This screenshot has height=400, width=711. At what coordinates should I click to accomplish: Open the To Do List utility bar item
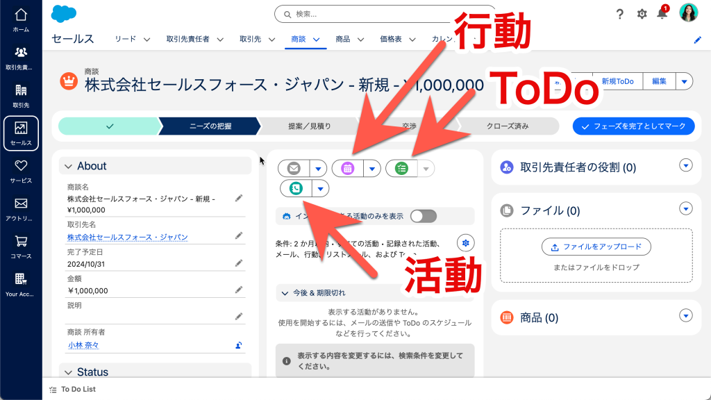coord(72,389)
